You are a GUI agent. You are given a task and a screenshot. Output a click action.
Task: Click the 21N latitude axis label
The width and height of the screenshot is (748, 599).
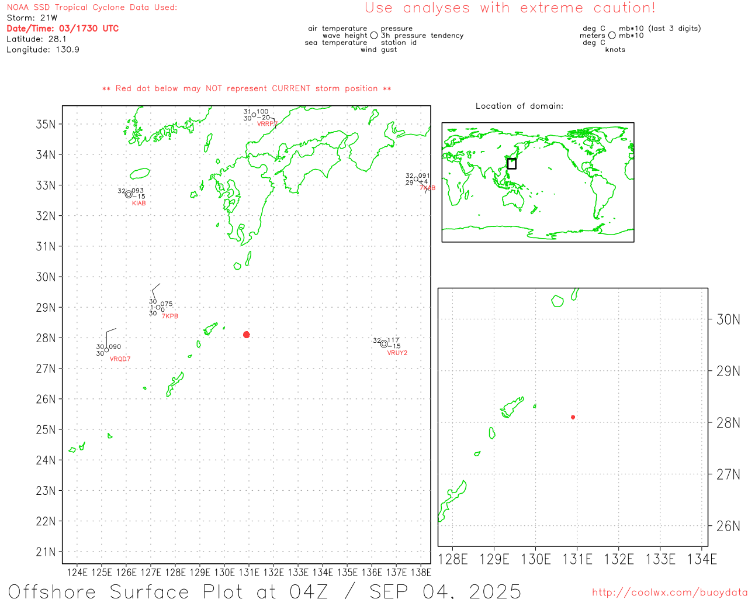click(46, 552)
